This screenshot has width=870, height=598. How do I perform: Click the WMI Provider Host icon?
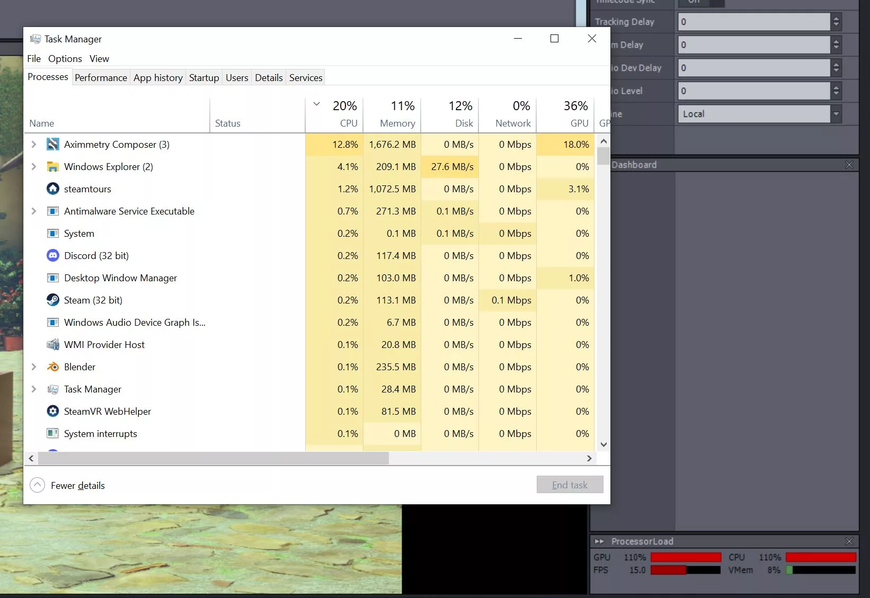tap(53, 344)
